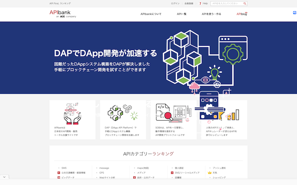Click the red rank badge beside ビッグデータ

[59, 178]
